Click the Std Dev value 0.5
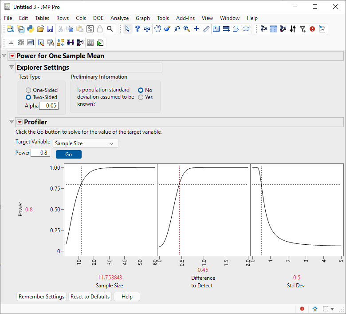Viewport: 346px width, 314px height. tap(297, 277)
